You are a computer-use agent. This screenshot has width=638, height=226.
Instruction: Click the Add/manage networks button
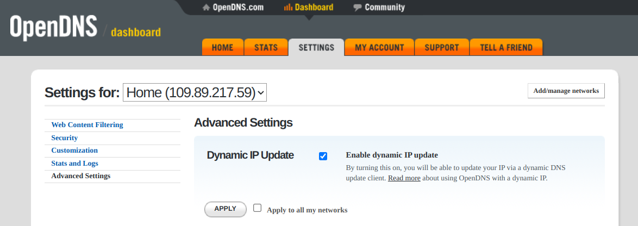(x=566, y=91)
